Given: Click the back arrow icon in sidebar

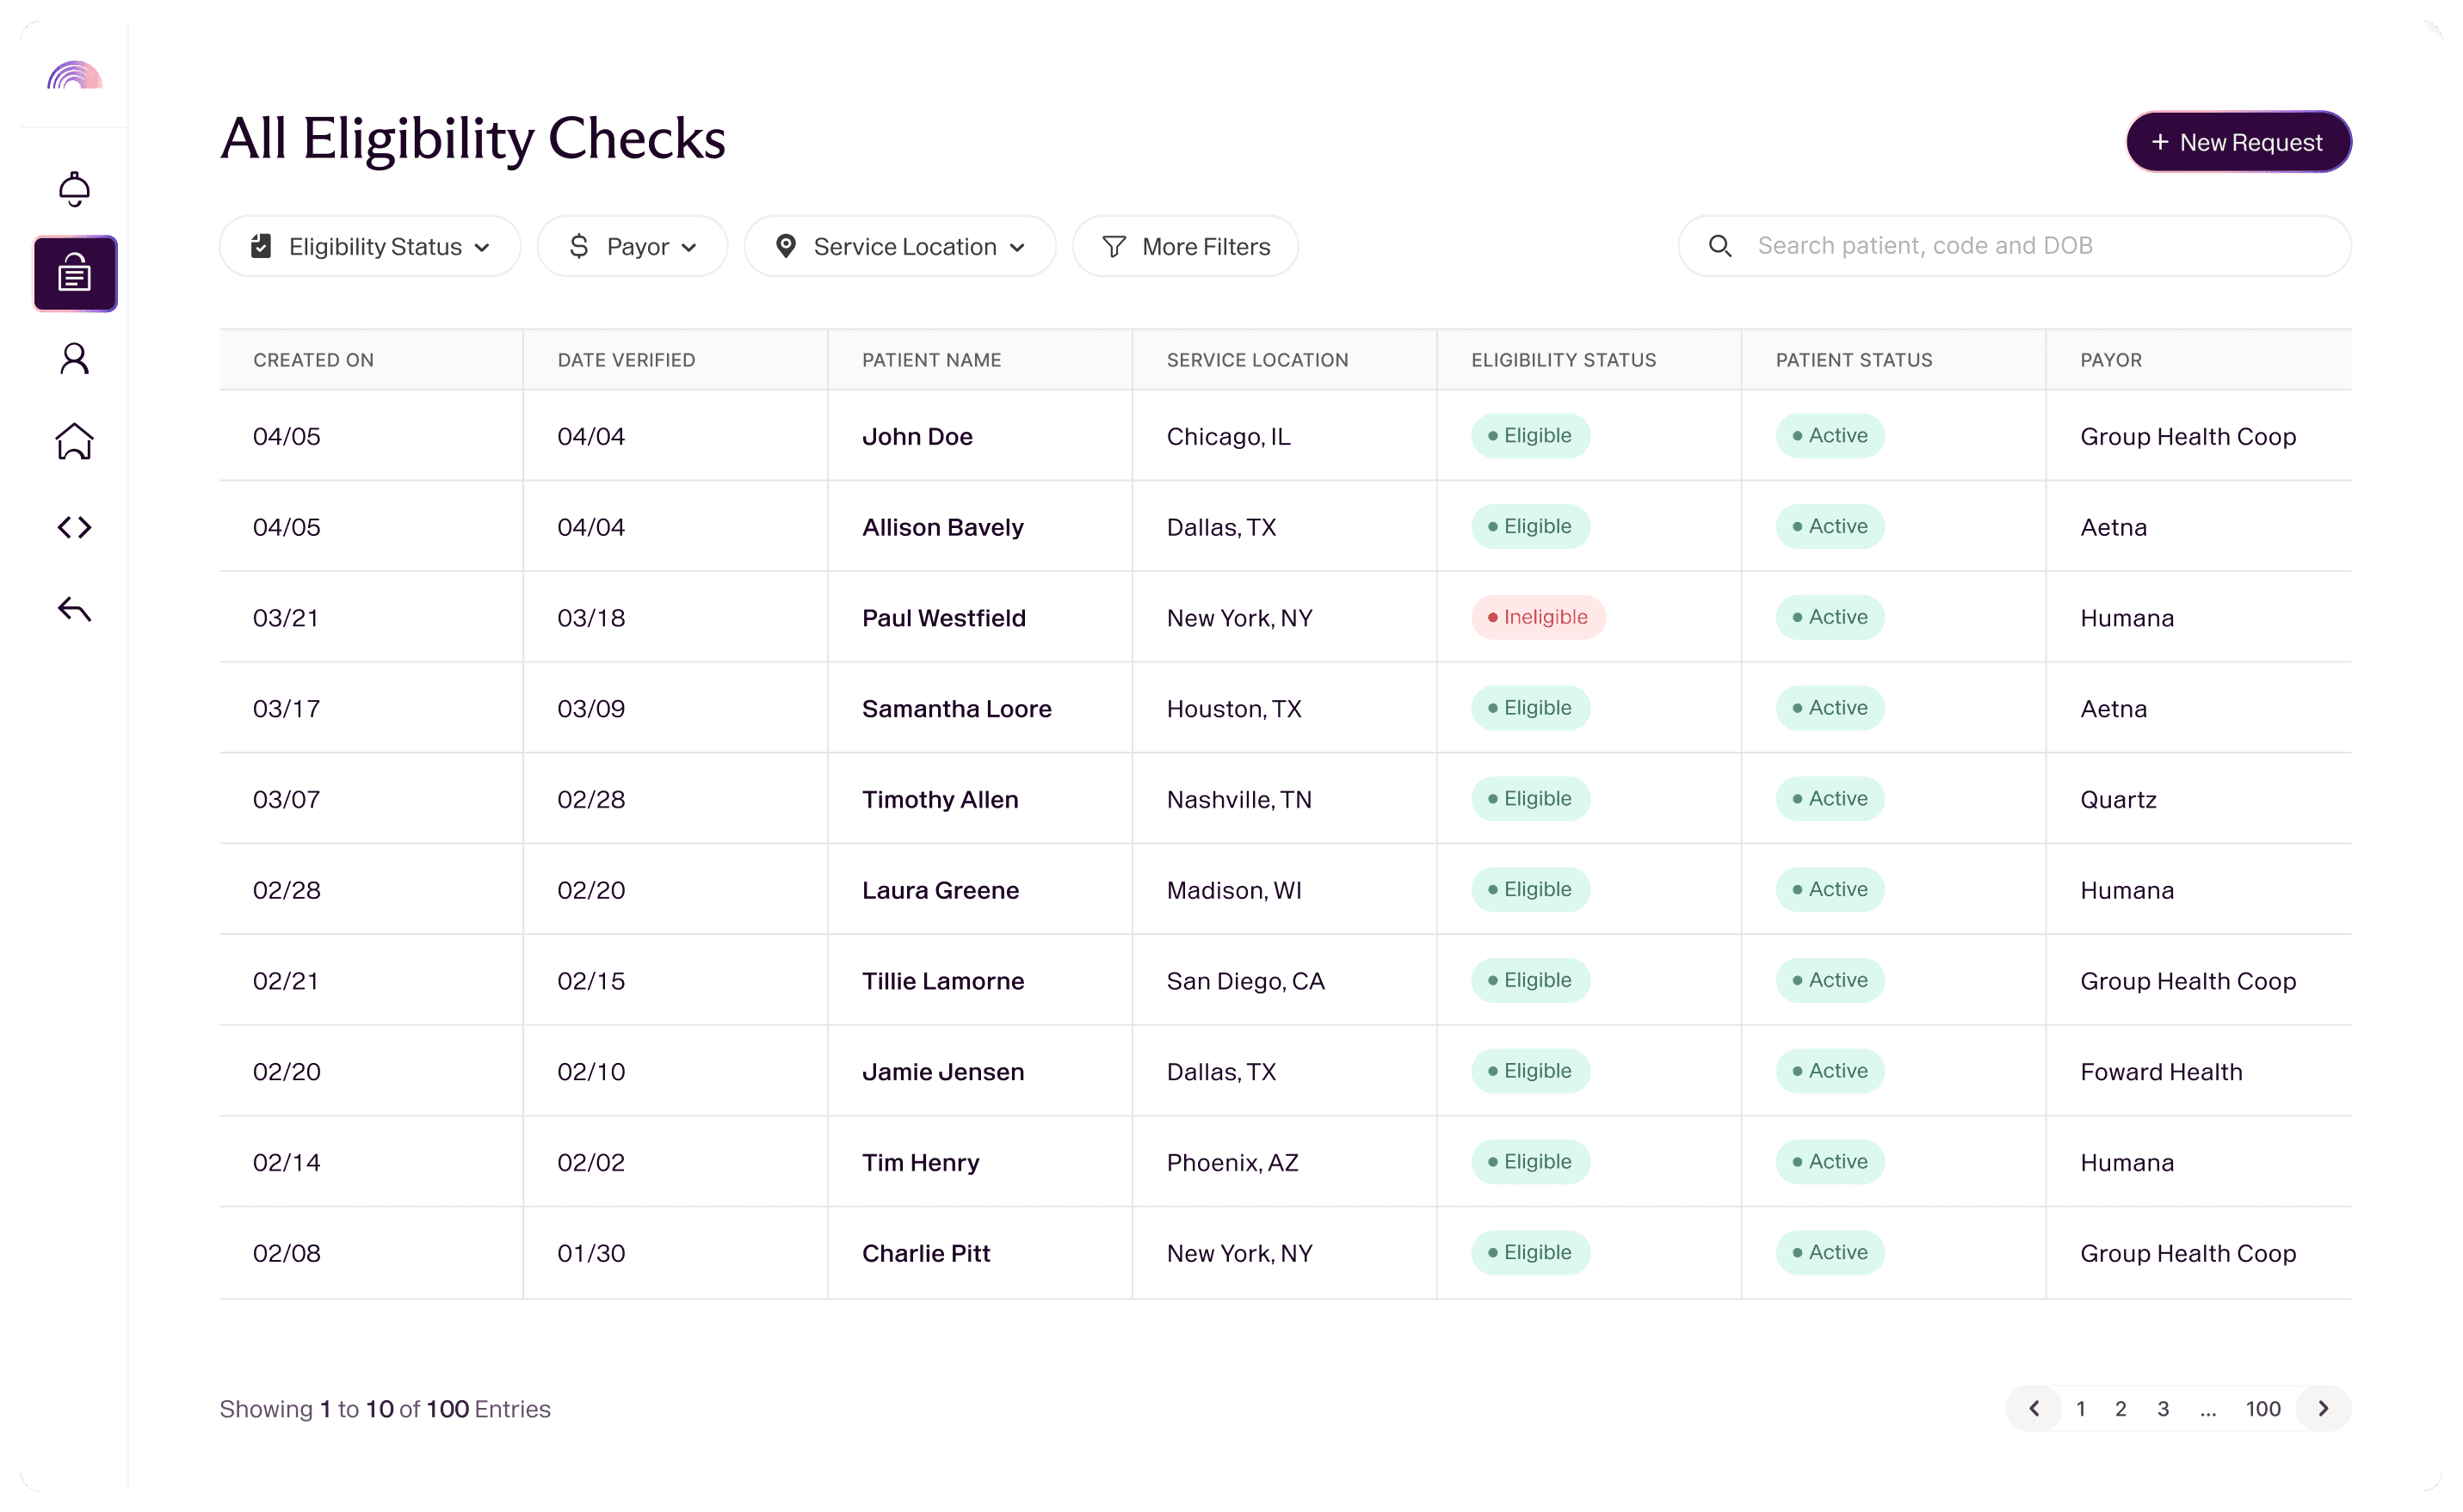Looking at the screenshot, I should coord(74,609).
